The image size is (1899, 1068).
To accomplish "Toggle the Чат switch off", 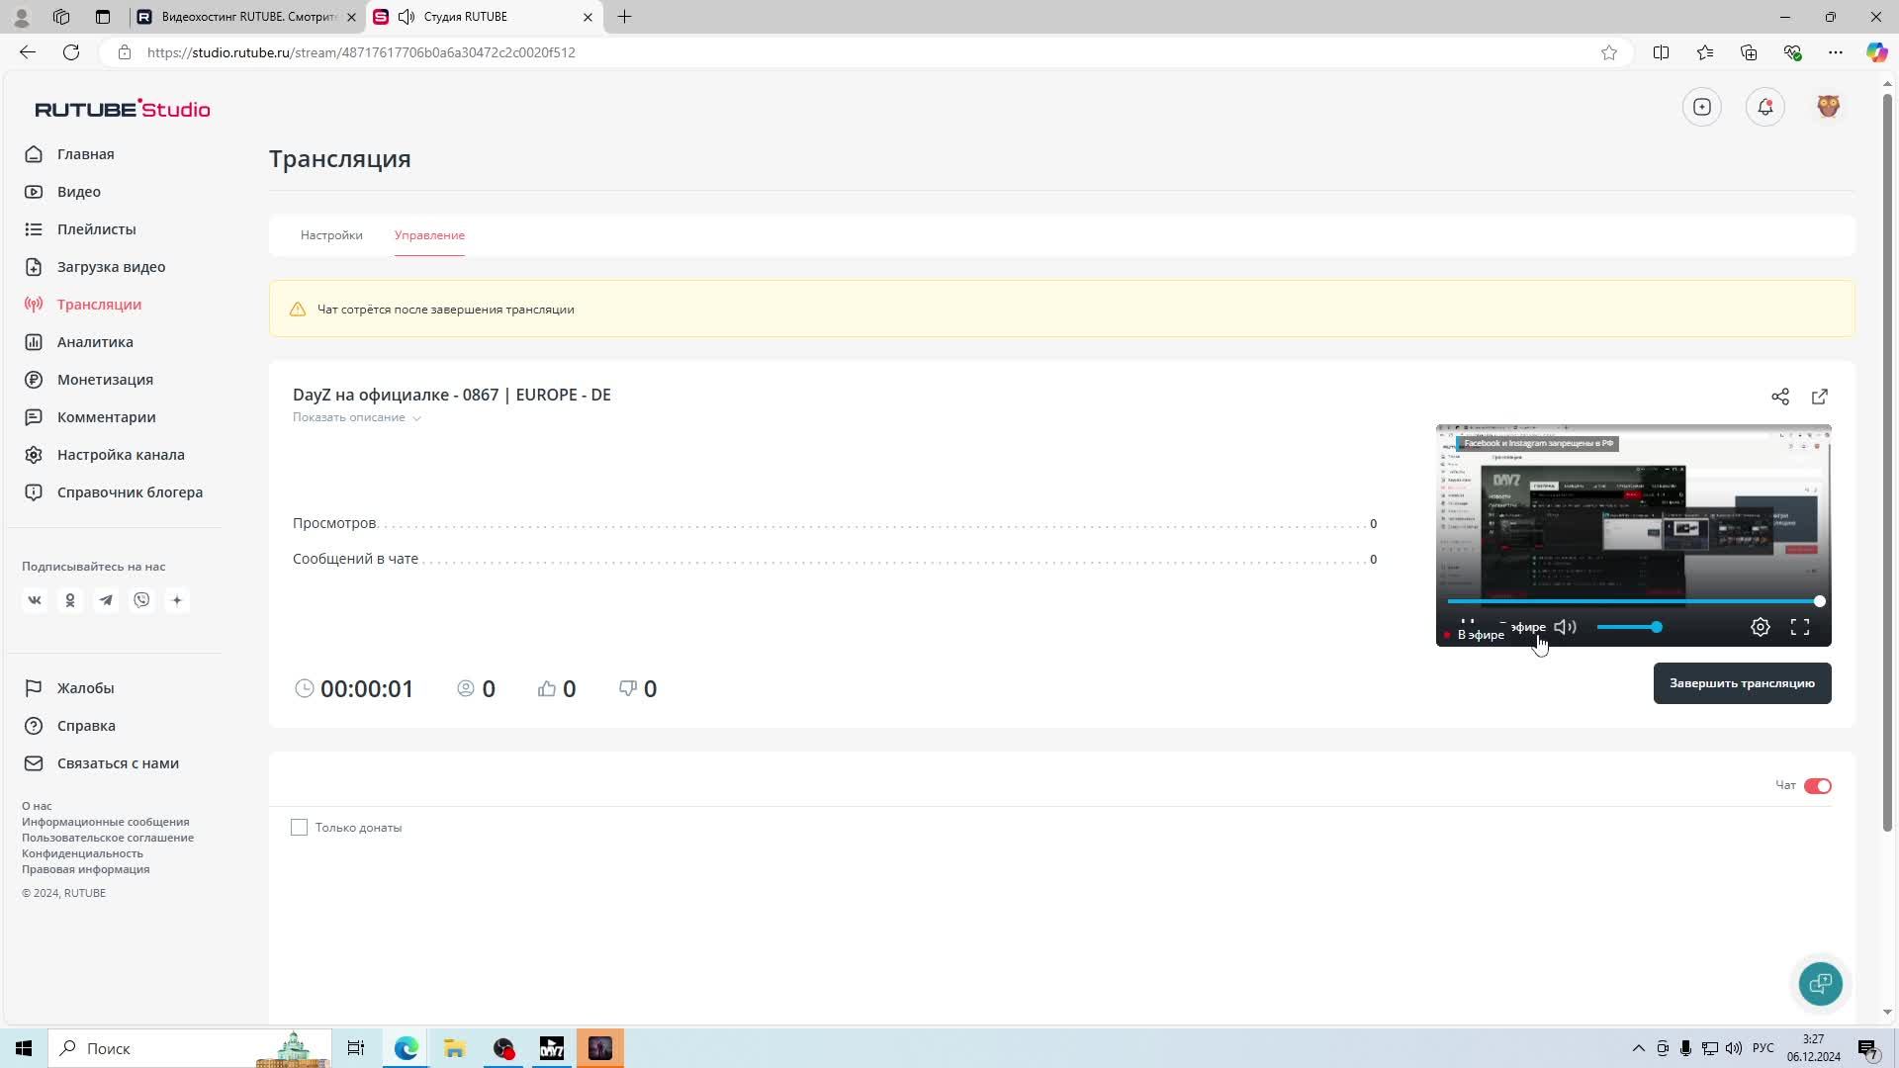I will [1817, 786].
